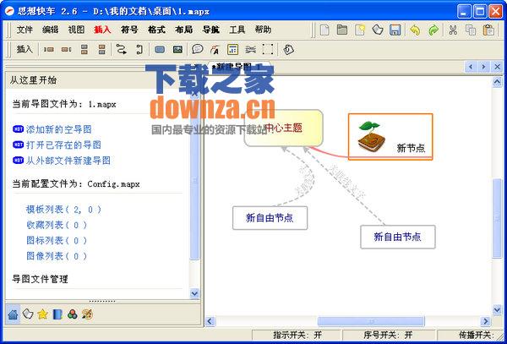This screenshot has height=344, width=507.
Task: Click the left panel scroll down arrow
Action: click(x=194, y=293)
